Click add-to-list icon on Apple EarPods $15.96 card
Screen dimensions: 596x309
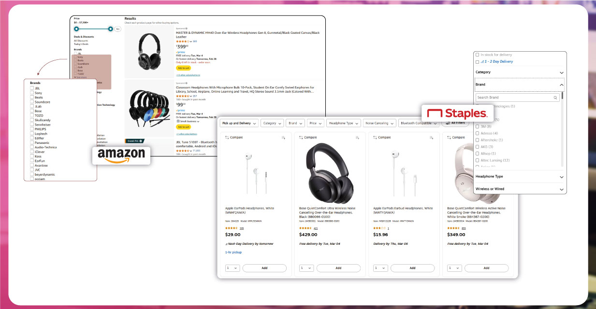(432, 138)
